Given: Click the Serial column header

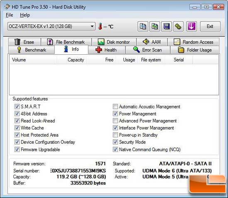Looking at the screenshot, I should (x=179, y=60).
